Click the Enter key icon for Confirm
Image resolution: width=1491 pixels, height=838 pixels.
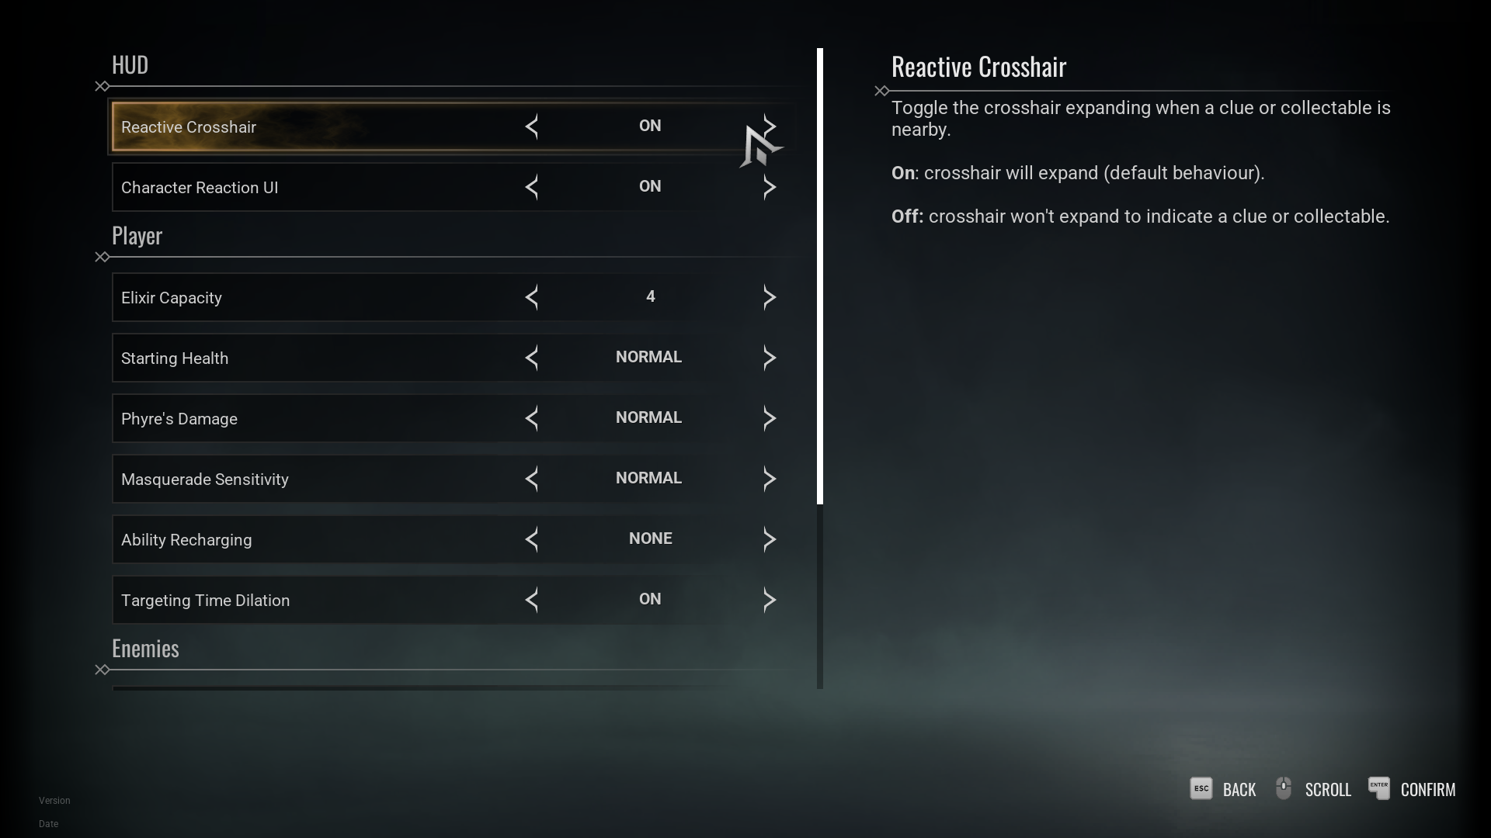1378,788
